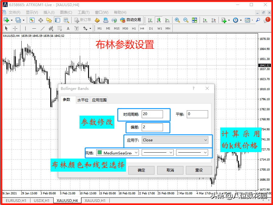Select the horizontal line tool
The width and height of the screenshot is (273, 205).
click(34, 28)
